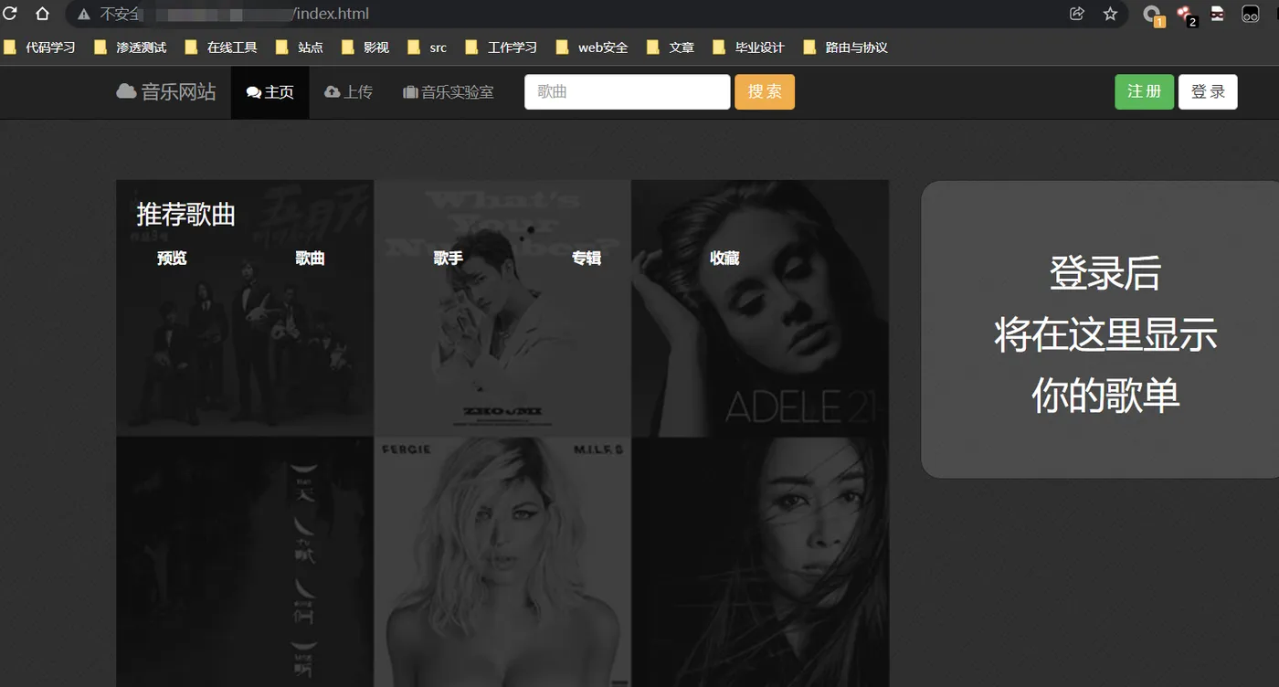Open the extension icon with orange badge 1

click(x=1153, y=15)
